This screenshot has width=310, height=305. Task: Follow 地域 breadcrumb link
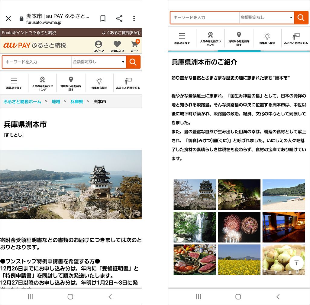coord(56,102)
